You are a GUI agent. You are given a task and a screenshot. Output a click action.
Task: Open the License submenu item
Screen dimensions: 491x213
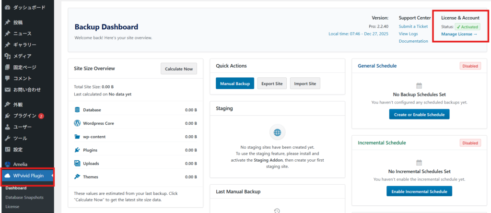(x=13, y=206)
